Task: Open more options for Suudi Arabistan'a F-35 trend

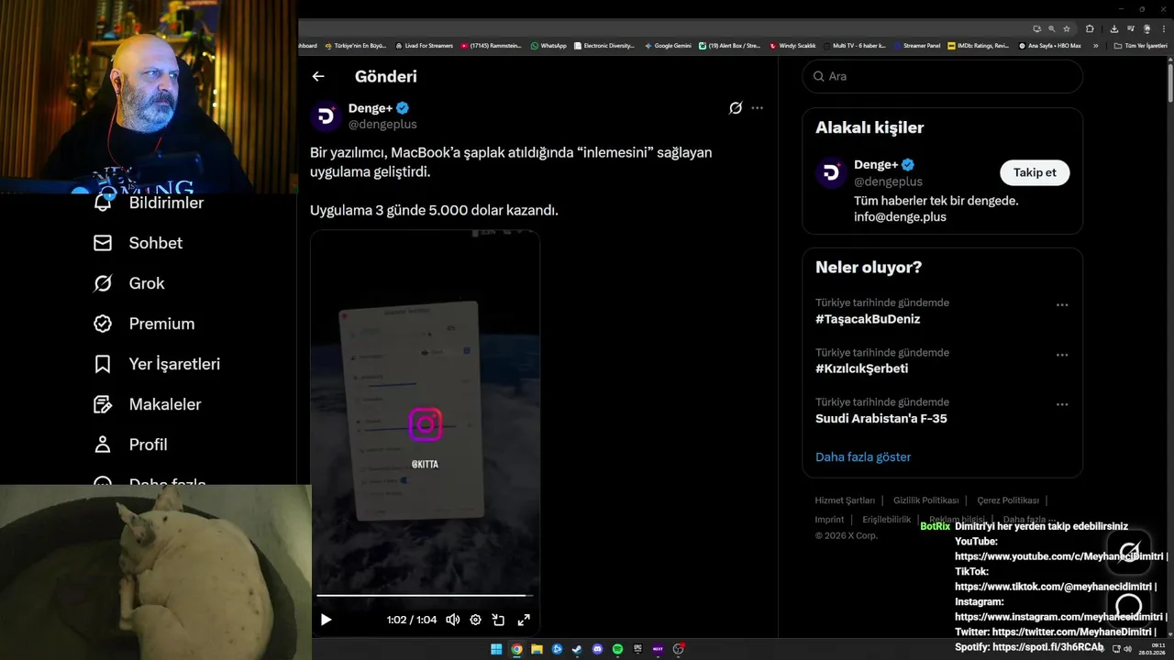Action: pyautogui.click(x=1062, y=404)
